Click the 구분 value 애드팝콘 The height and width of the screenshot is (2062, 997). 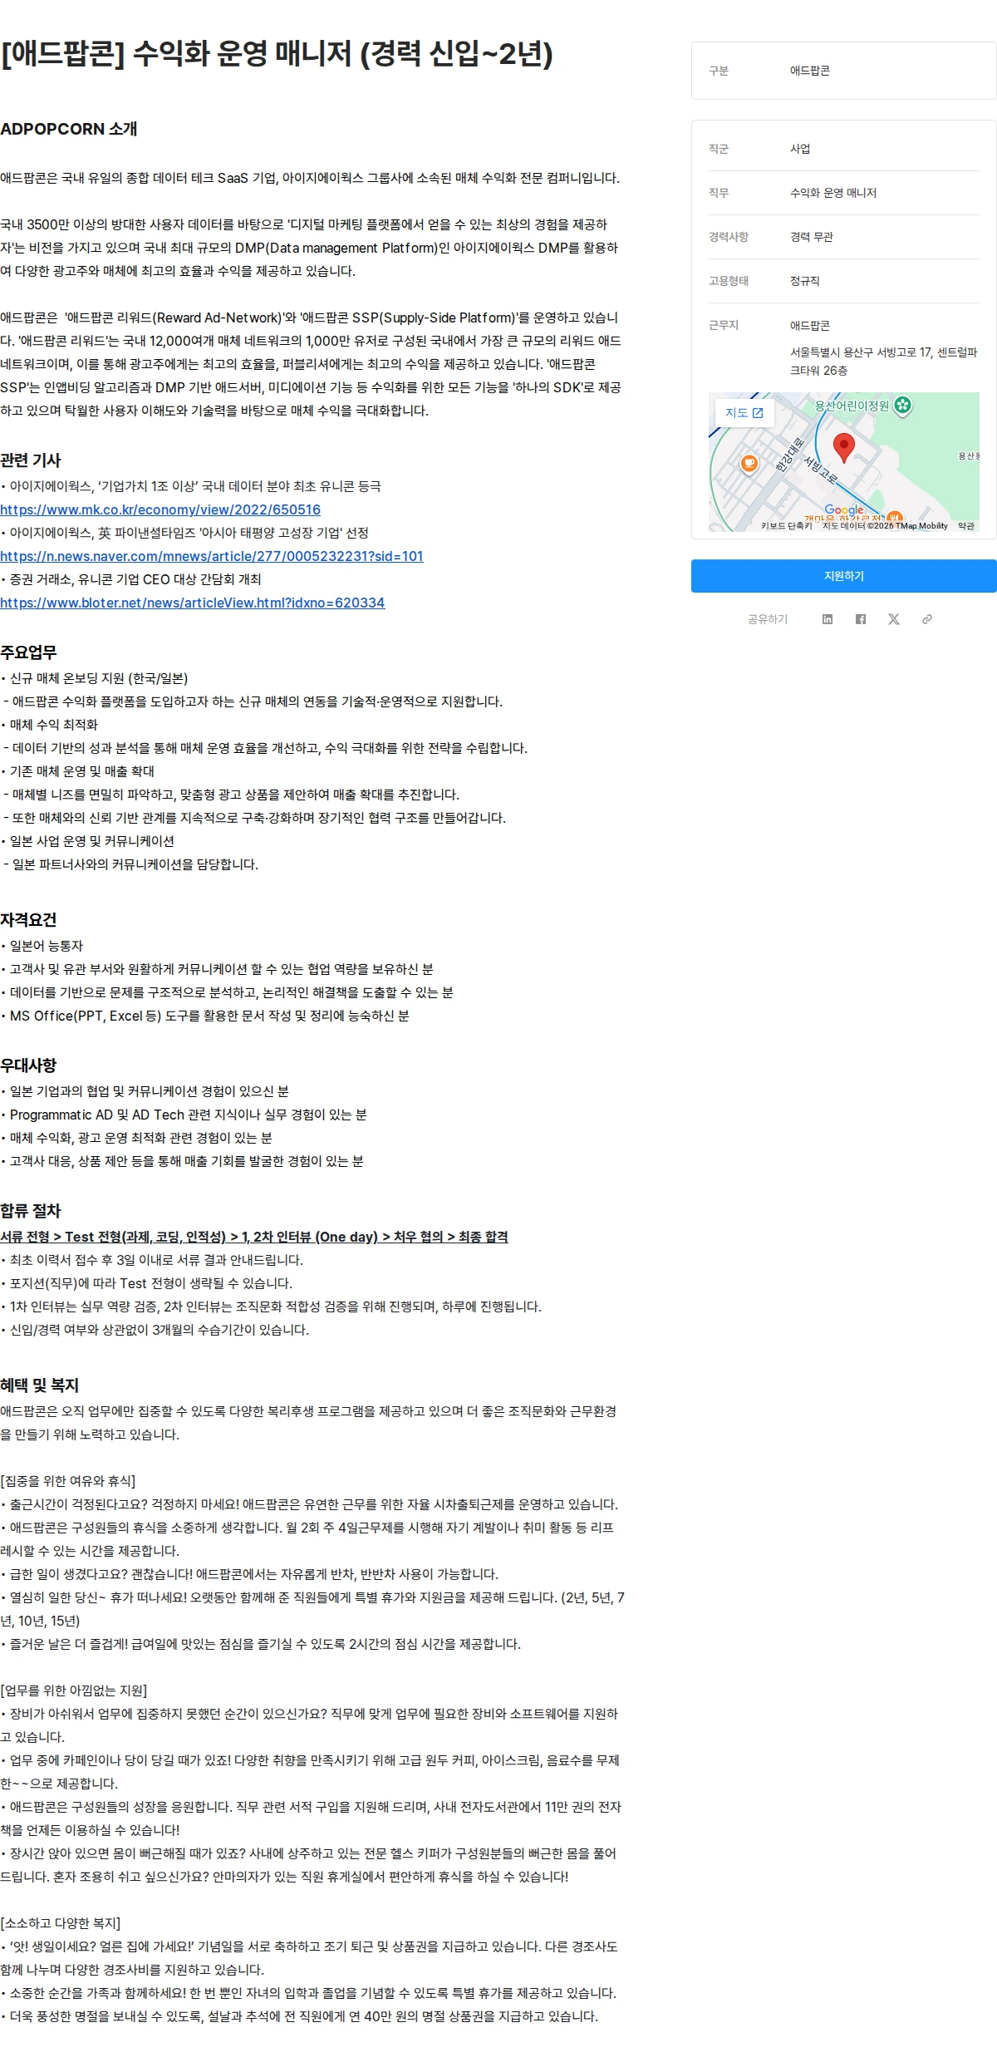click(810, 71)
